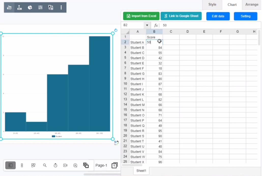Screen dimensions: 262x176
Task: Open the three-dot more options icon
Action: pyautogui.click(x=61, y=8)
